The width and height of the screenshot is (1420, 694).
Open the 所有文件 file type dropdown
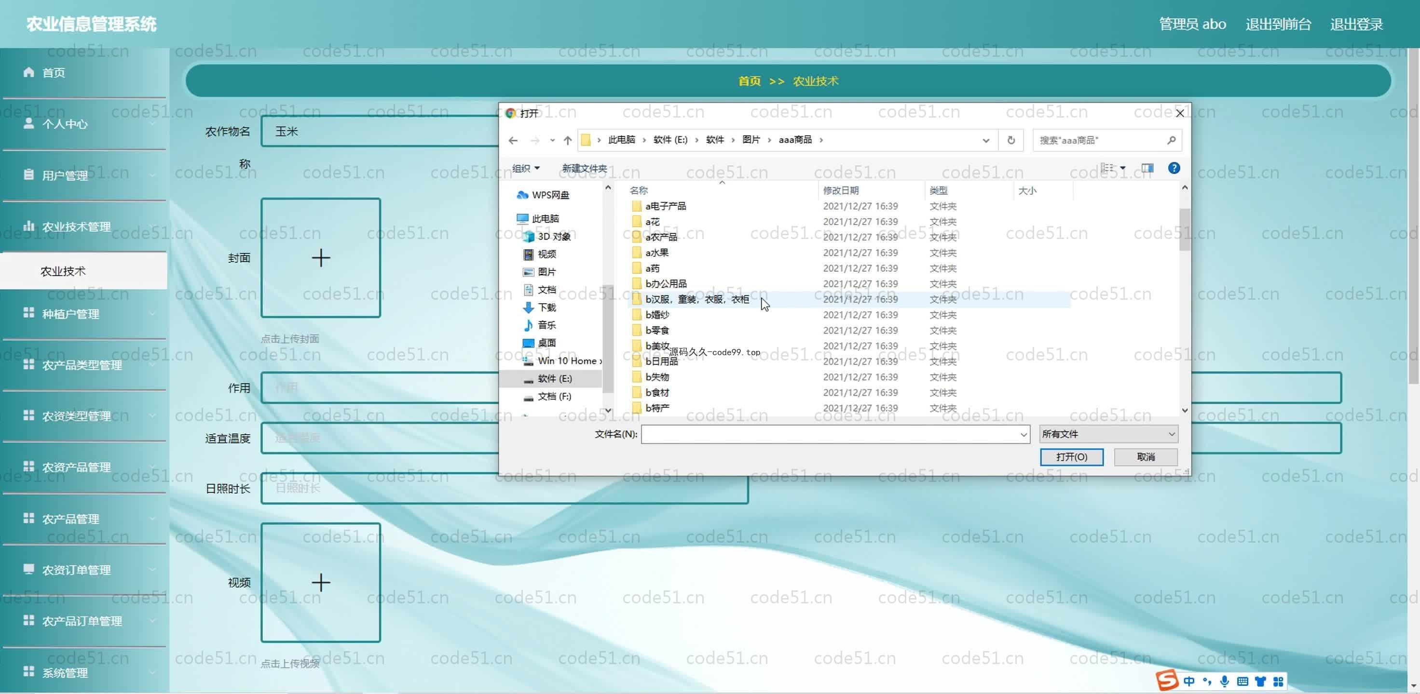(1108, 434)
